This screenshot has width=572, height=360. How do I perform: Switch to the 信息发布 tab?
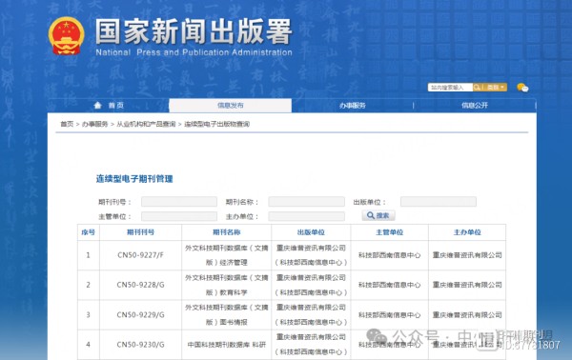tap(230, 106)
